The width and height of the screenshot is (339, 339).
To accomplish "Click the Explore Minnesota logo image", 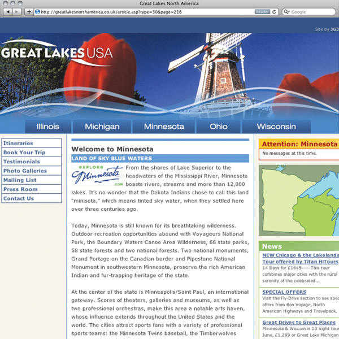I will [97, 176].
